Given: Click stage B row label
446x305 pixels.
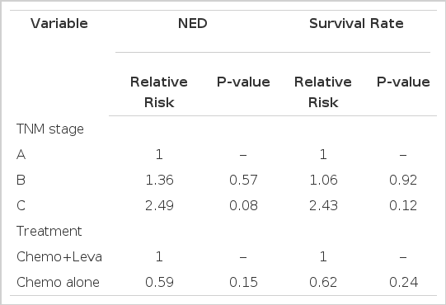Looking at the screenshot, I should pos(21,180).
